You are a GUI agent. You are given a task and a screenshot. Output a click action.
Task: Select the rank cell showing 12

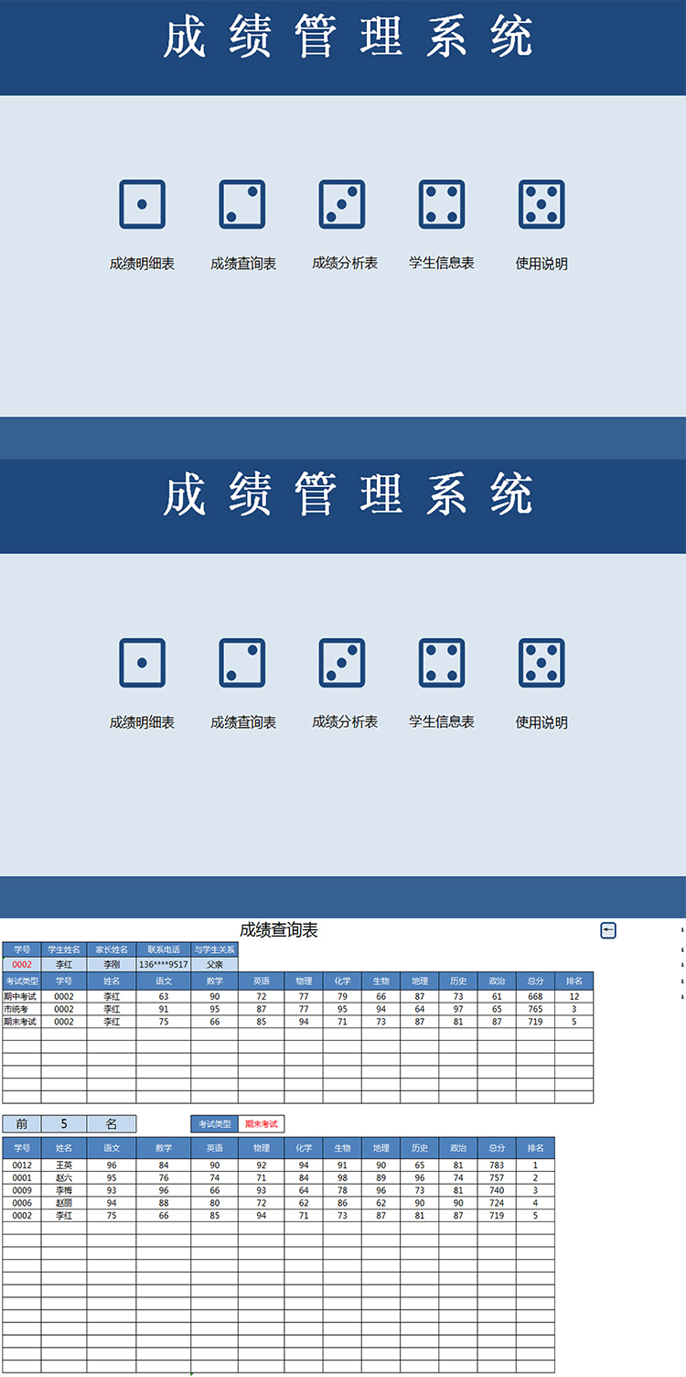pyautogui.click(x=573, y=996)
